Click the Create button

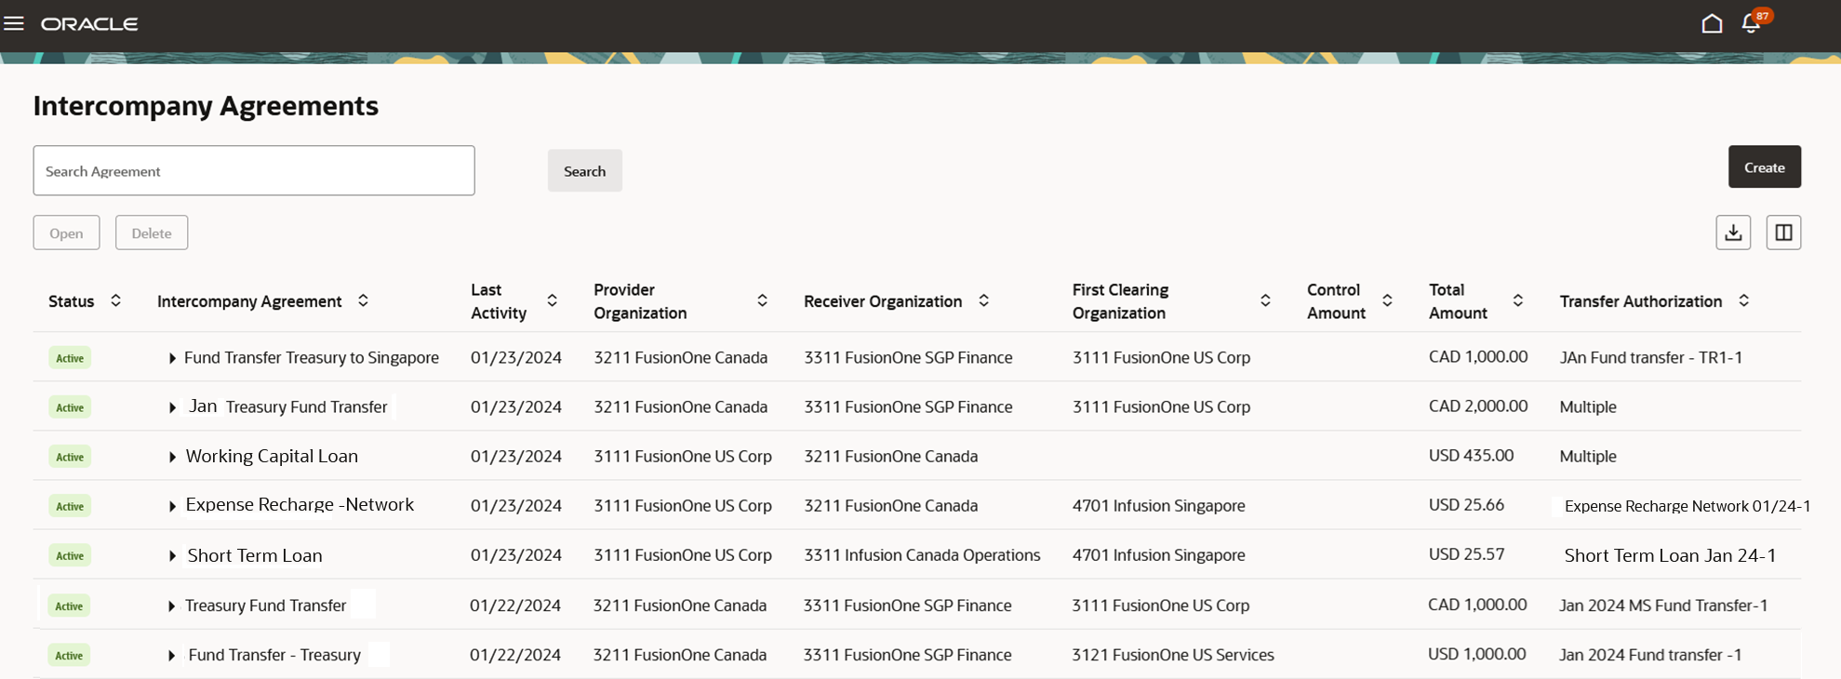tap(1764, 167)
